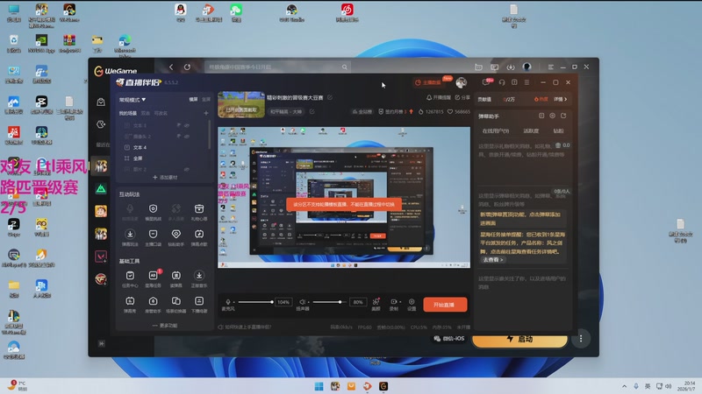Click the 104% microphone volume field
Screen dimensions: 702x394
(x=283, y=302)
